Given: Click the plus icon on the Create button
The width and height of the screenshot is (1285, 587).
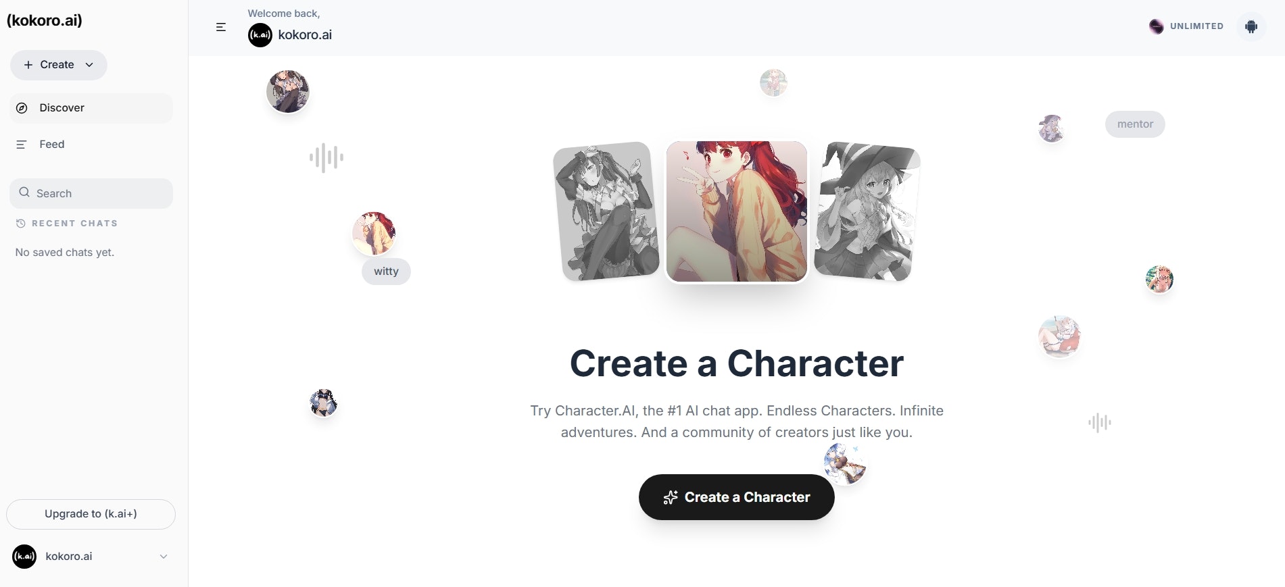Looking at the screenshot, I should pyautogui.click(x=28, y=65).
